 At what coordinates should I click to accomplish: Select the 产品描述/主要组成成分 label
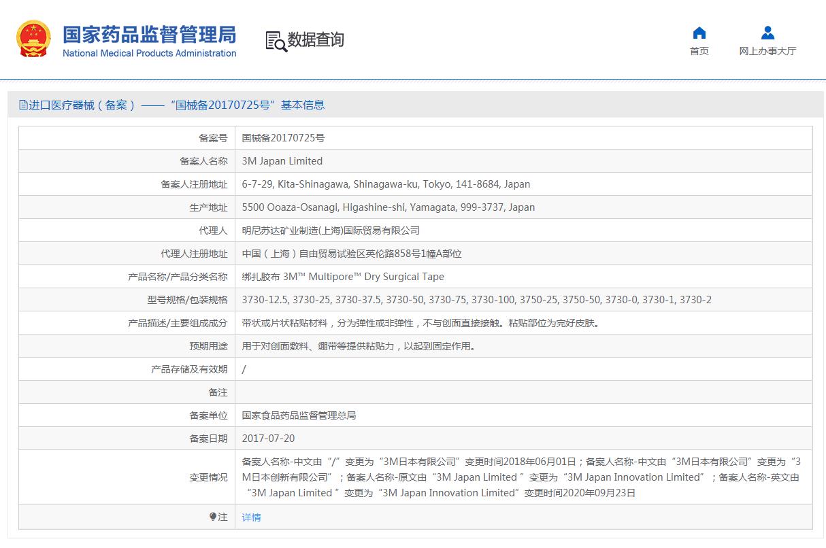[x=178, y=323]
